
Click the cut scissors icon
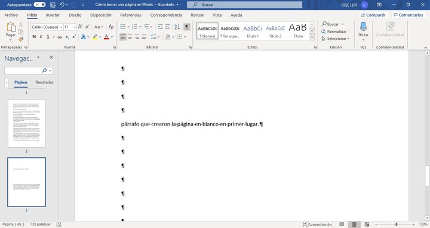click(21, 24)
